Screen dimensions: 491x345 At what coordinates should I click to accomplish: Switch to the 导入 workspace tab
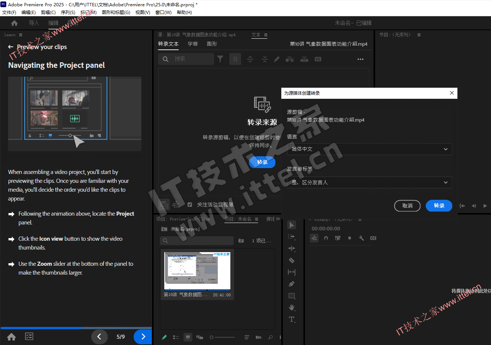[x=34, y=23]
